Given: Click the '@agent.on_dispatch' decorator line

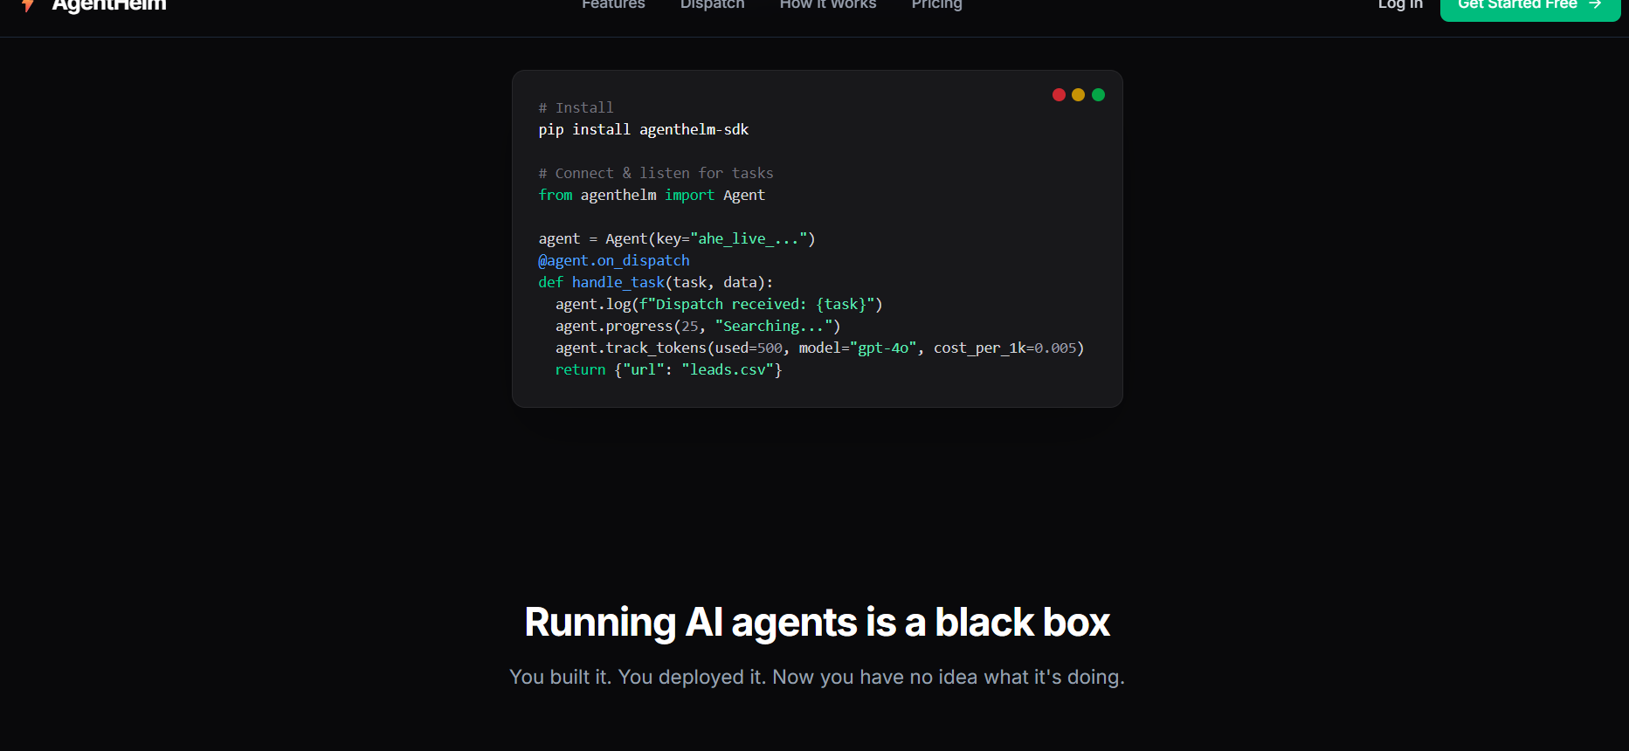Looking at the screenshot, I should 614,260.
